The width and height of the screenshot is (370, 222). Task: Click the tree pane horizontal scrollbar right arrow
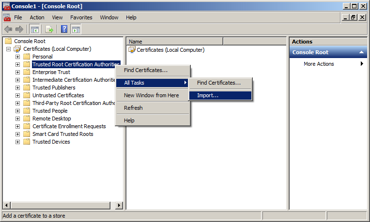pos(120,205)
